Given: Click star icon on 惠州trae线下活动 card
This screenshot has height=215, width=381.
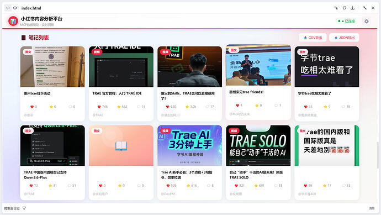Looking at the screenshot, I should coord(51,107).
